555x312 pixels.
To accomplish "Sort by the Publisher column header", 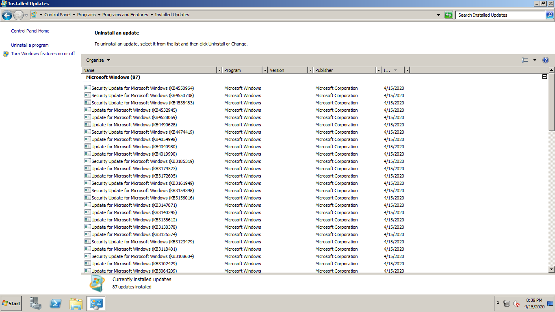I will (345, 70).
